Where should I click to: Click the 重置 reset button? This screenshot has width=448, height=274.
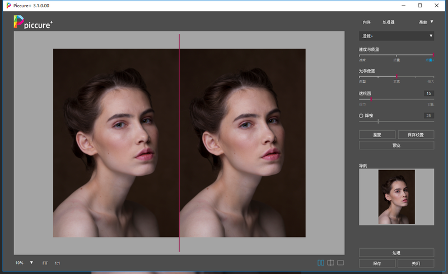click(x=377, y=135)
